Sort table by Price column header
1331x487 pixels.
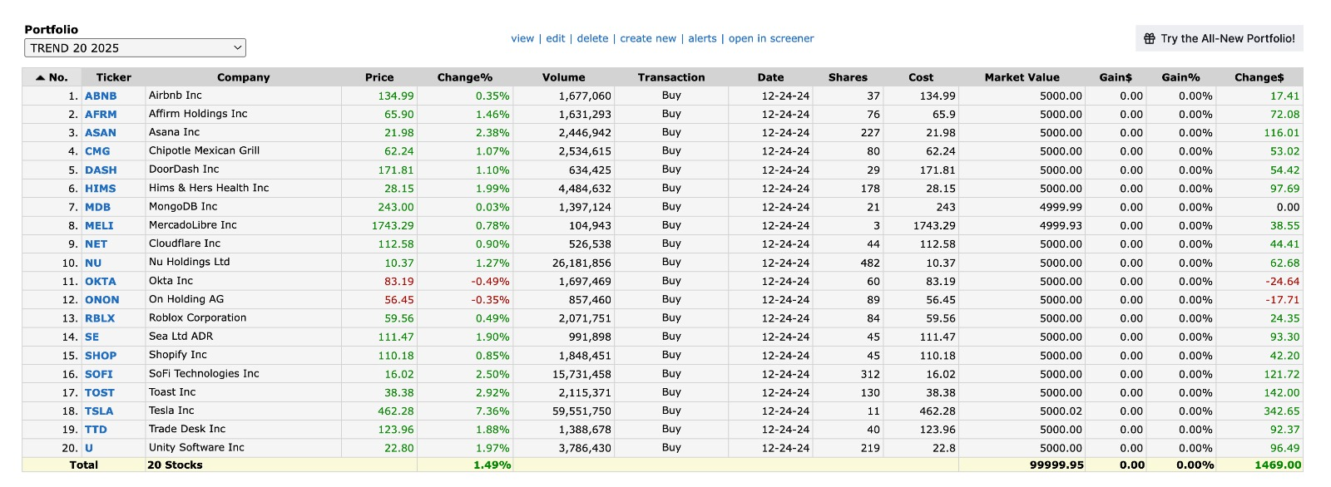point(379,77)
